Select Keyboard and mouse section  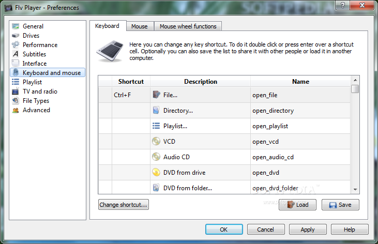tap(48, 72)
